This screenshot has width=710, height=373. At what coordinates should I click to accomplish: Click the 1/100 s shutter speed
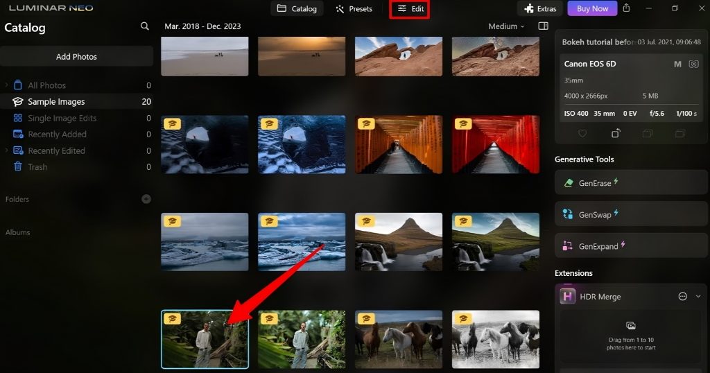tap(686, 114)
